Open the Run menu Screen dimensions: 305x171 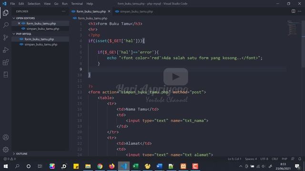click(65, 4)
